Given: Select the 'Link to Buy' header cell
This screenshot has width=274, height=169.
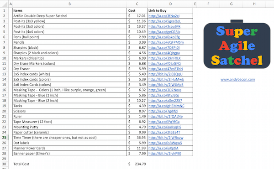Looking at the screenshot, I should [x=170, y=10].
